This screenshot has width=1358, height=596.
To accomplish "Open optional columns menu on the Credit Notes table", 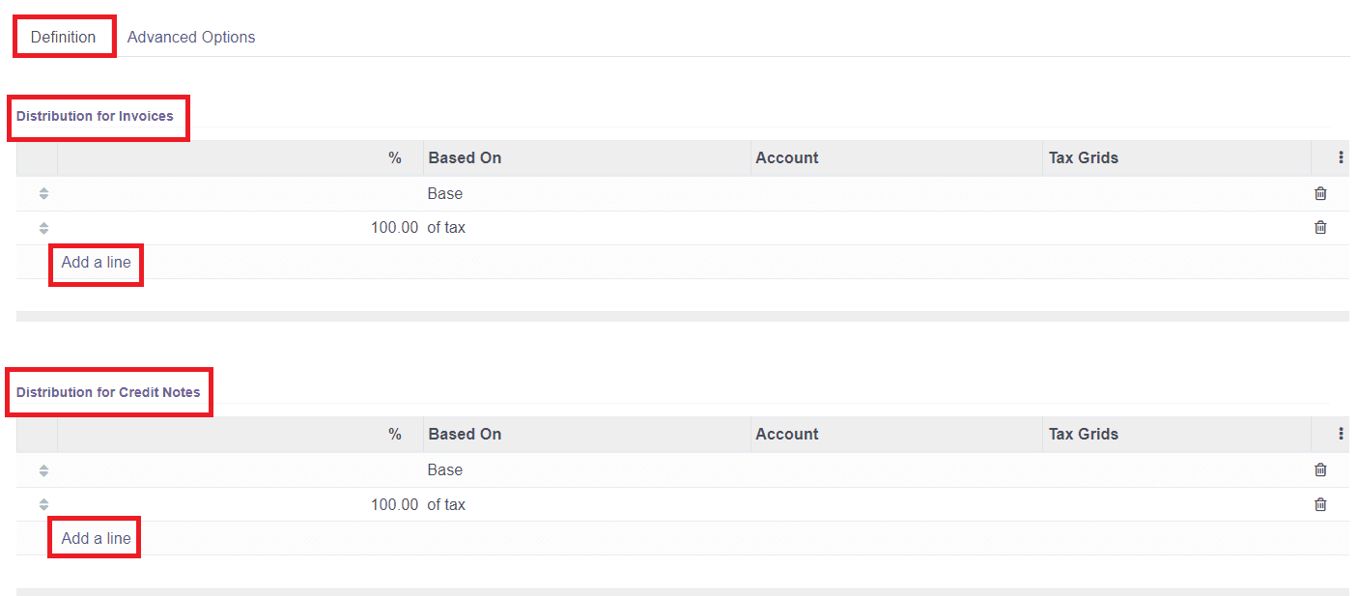I will tap(1341, 433).
